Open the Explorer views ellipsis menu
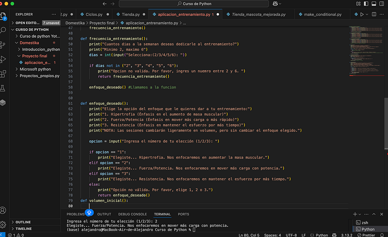The width and height of the screenshot is (388, 237). click(x=53, y=14)
